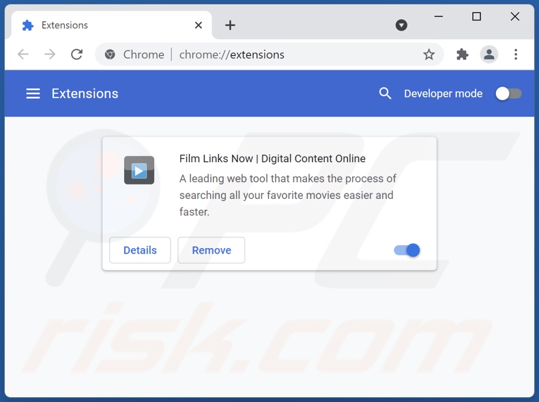Open a new tab with plus button

(230, 25)
